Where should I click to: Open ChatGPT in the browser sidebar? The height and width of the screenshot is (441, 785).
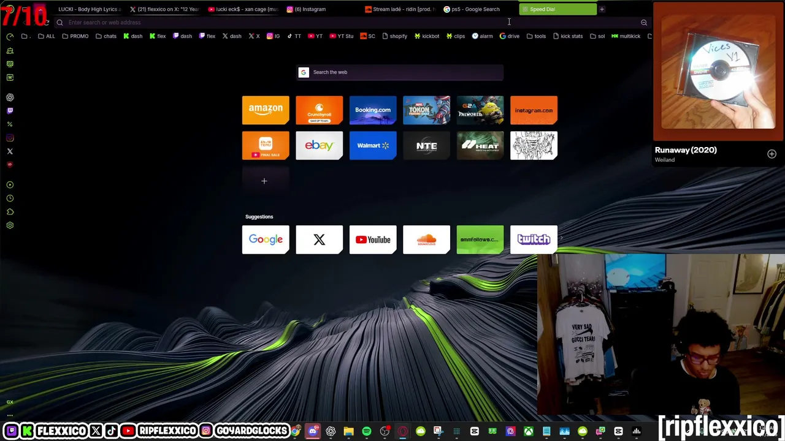point(10,97)
